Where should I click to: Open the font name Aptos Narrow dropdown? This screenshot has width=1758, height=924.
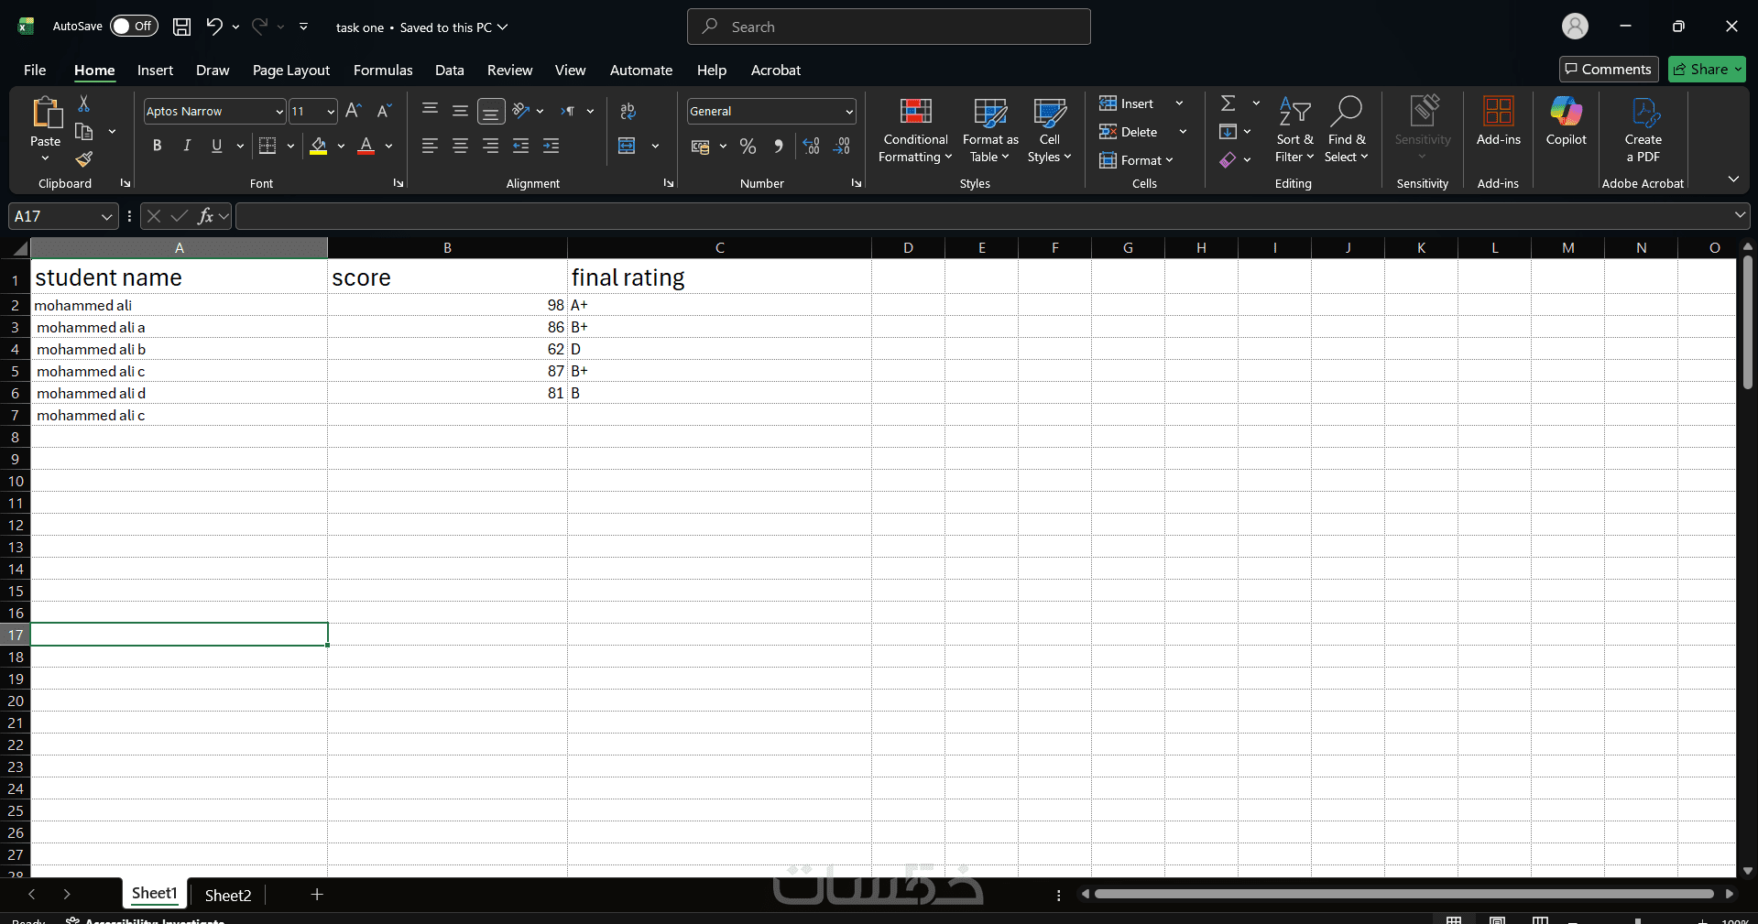pos(279,112)
